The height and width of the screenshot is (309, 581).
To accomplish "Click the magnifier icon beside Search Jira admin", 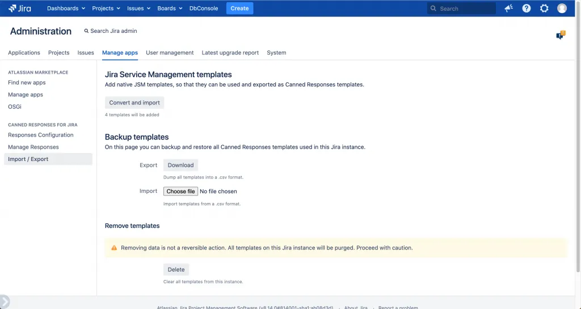I will tap(86, 31).
